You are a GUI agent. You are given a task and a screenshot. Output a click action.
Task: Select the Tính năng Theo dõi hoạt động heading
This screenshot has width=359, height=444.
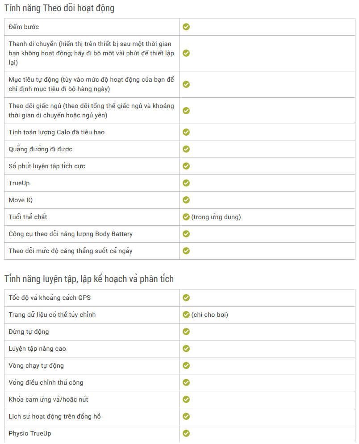coord(59,8)
